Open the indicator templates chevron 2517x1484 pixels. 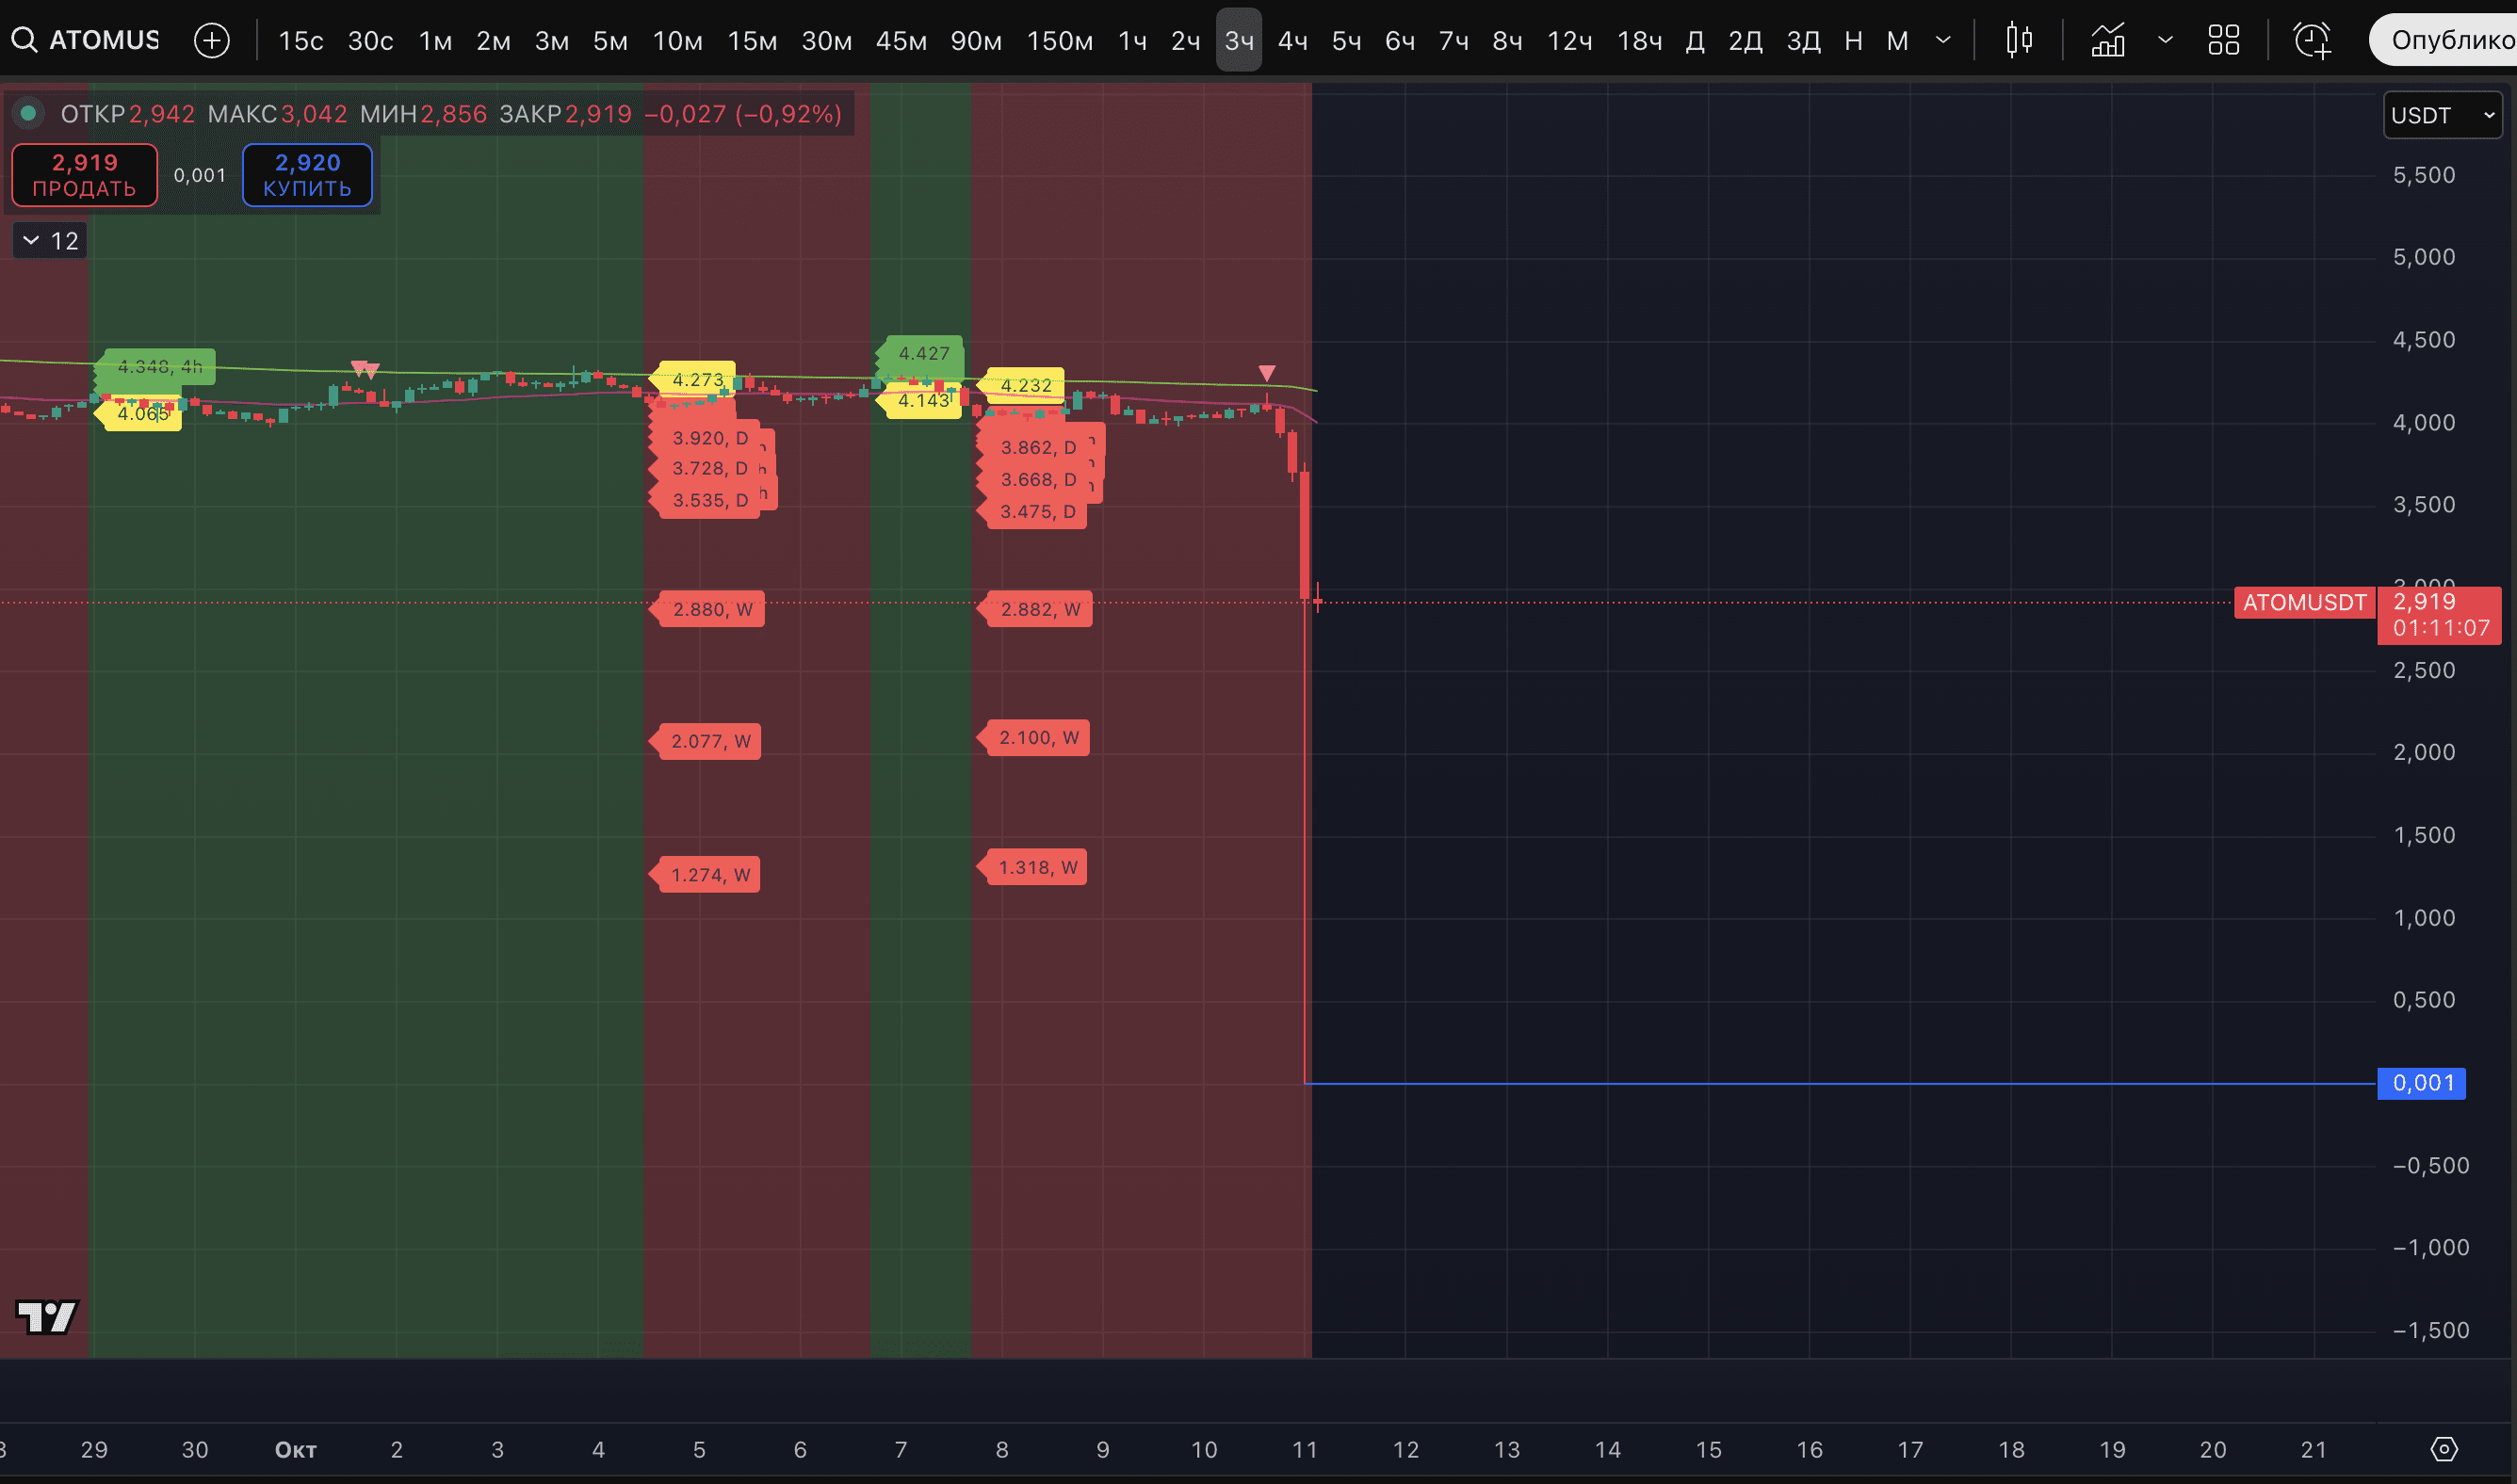click(2165, 40)
